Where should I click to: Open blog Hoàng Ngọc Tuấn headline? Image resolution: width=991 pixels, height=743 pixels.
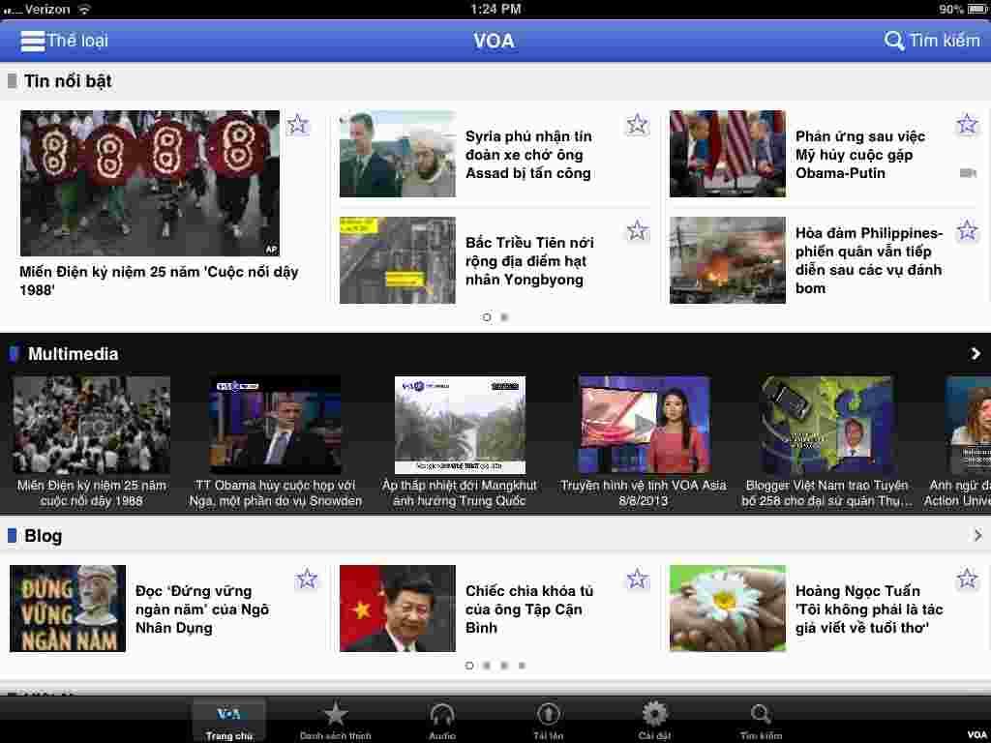869,609
